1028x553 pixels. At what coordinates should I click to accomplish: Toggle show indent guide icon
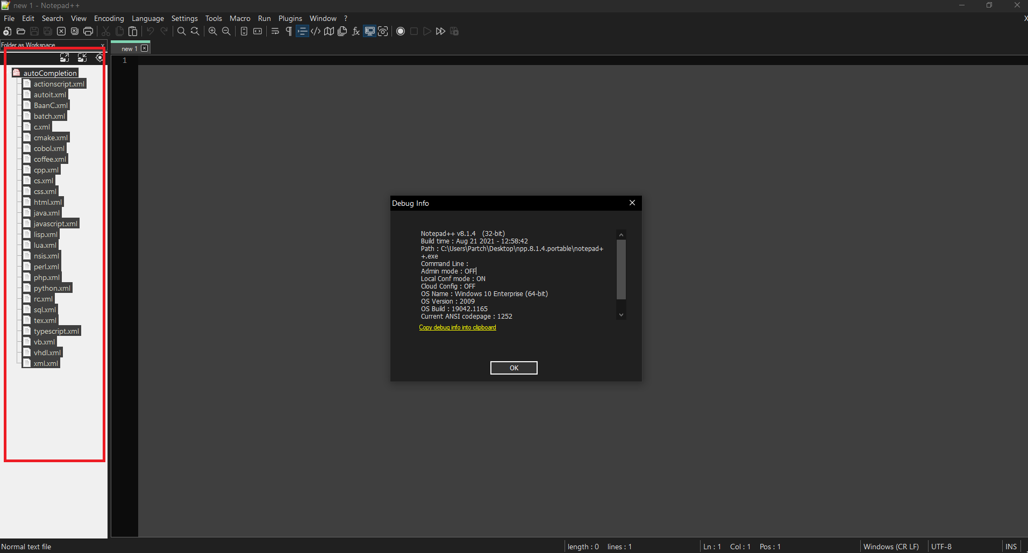302,31
